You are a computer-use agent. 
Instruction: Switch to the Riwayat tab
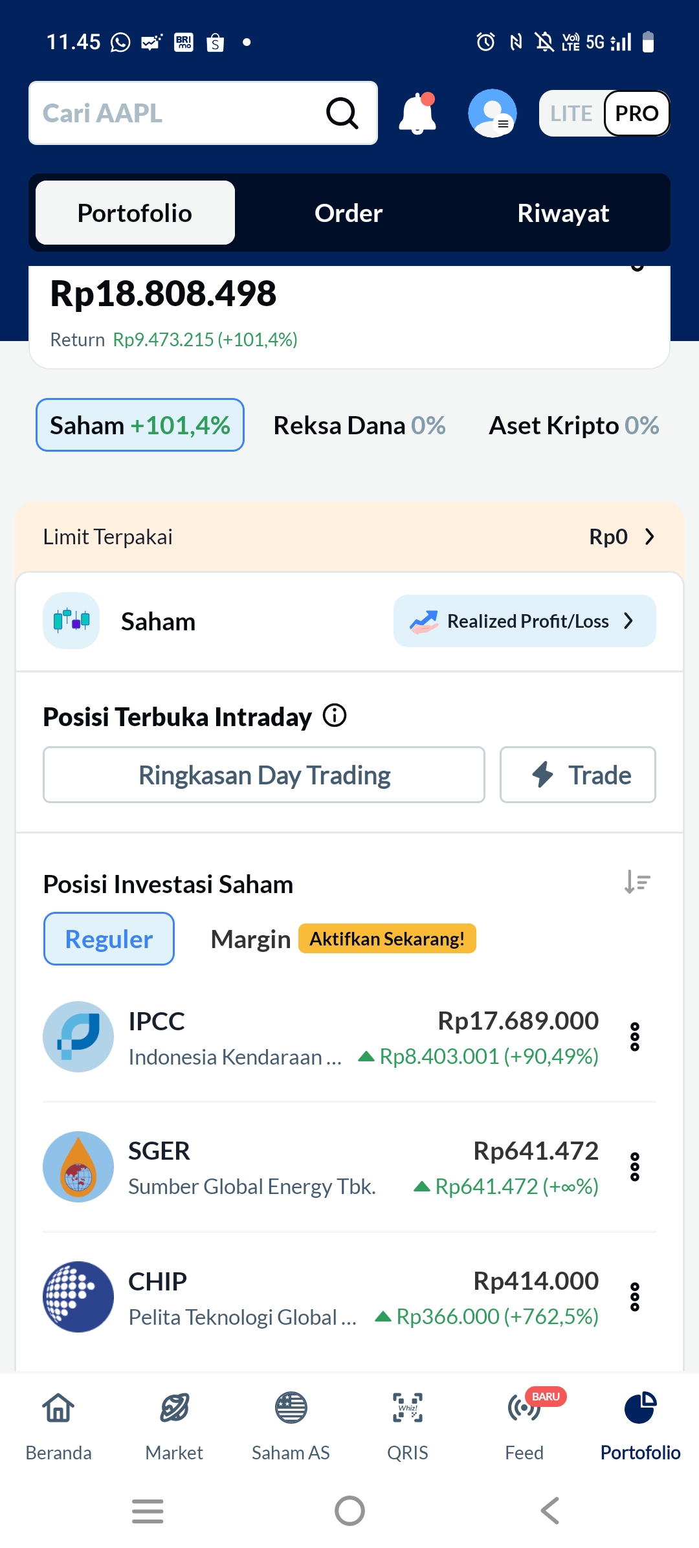click(x=563, y=213)
